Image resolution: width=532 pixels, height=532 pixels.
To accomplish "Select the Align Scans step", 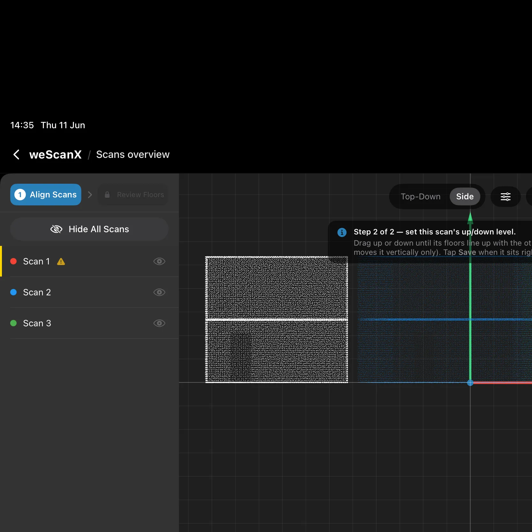I will [46, 195].
